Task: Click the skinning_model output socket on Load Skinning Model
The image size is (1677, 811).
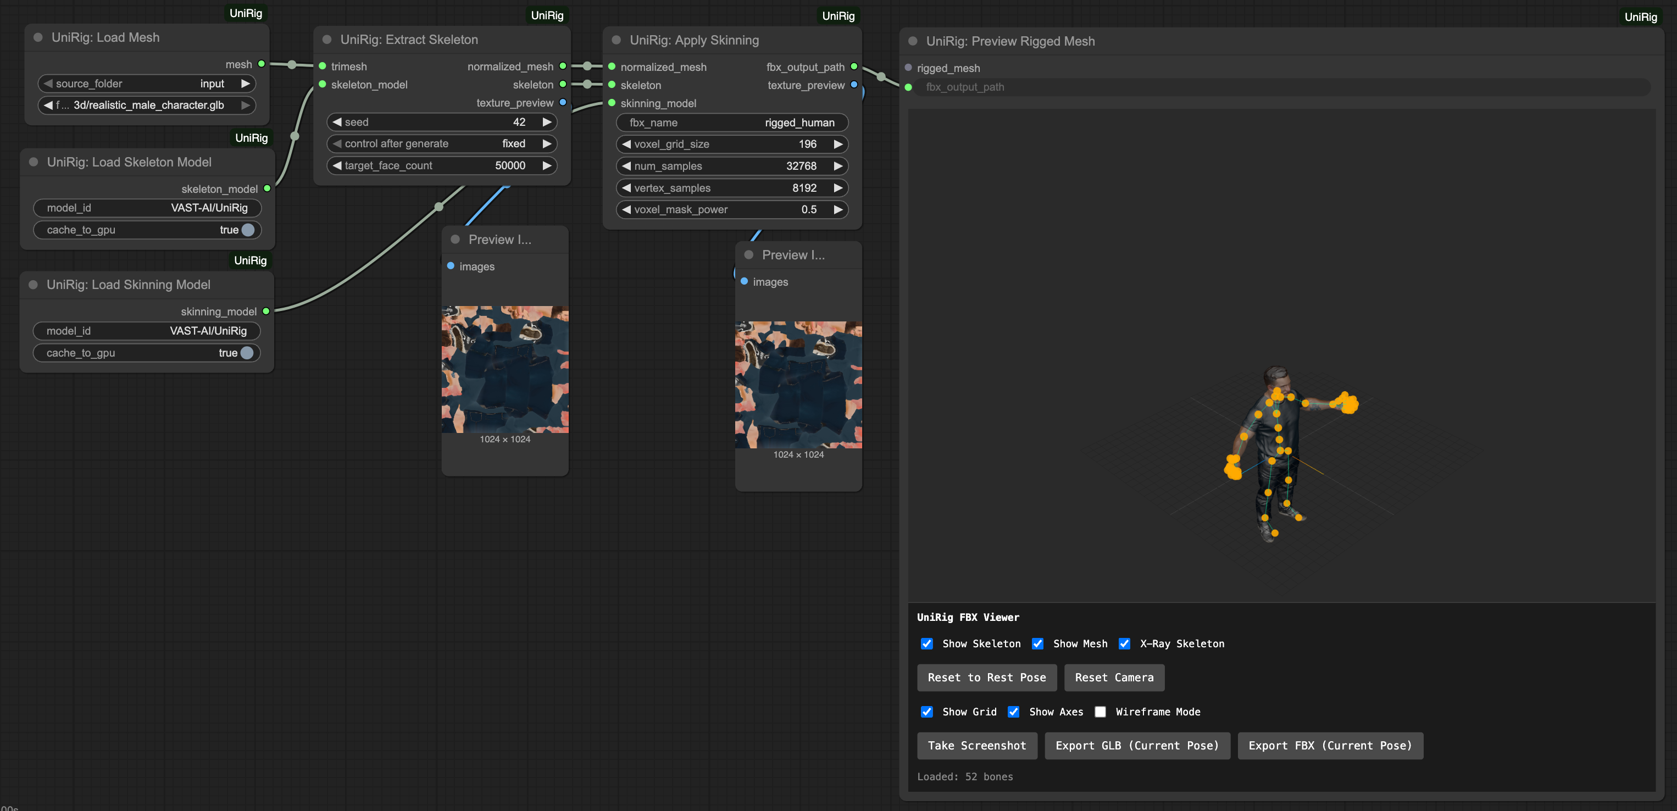Action: coord(266,311)
